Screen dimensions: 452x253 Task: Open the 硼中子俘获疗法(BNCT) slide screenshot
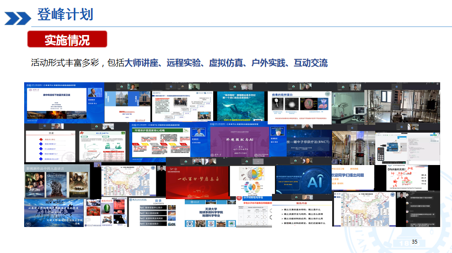point(309,143)
